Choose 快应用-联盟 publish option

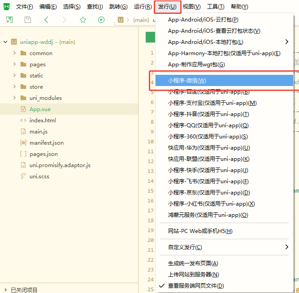tap(224, 159)
